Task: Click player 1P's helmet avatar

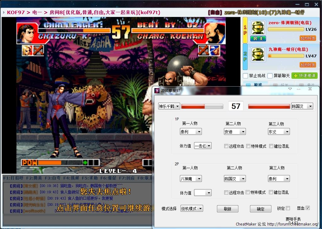Action: [258, 28]
